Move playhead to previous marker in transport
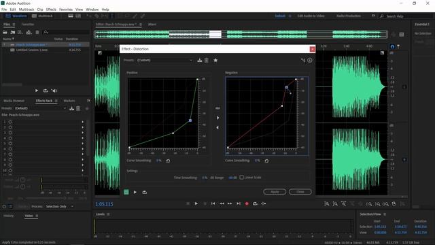The width and height of the screenshot is (435, 245). tap(213, 203)
